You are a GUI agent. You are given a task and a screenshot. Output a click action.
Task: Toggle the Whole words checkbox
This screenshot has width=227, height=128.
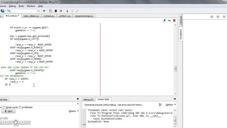4,107
